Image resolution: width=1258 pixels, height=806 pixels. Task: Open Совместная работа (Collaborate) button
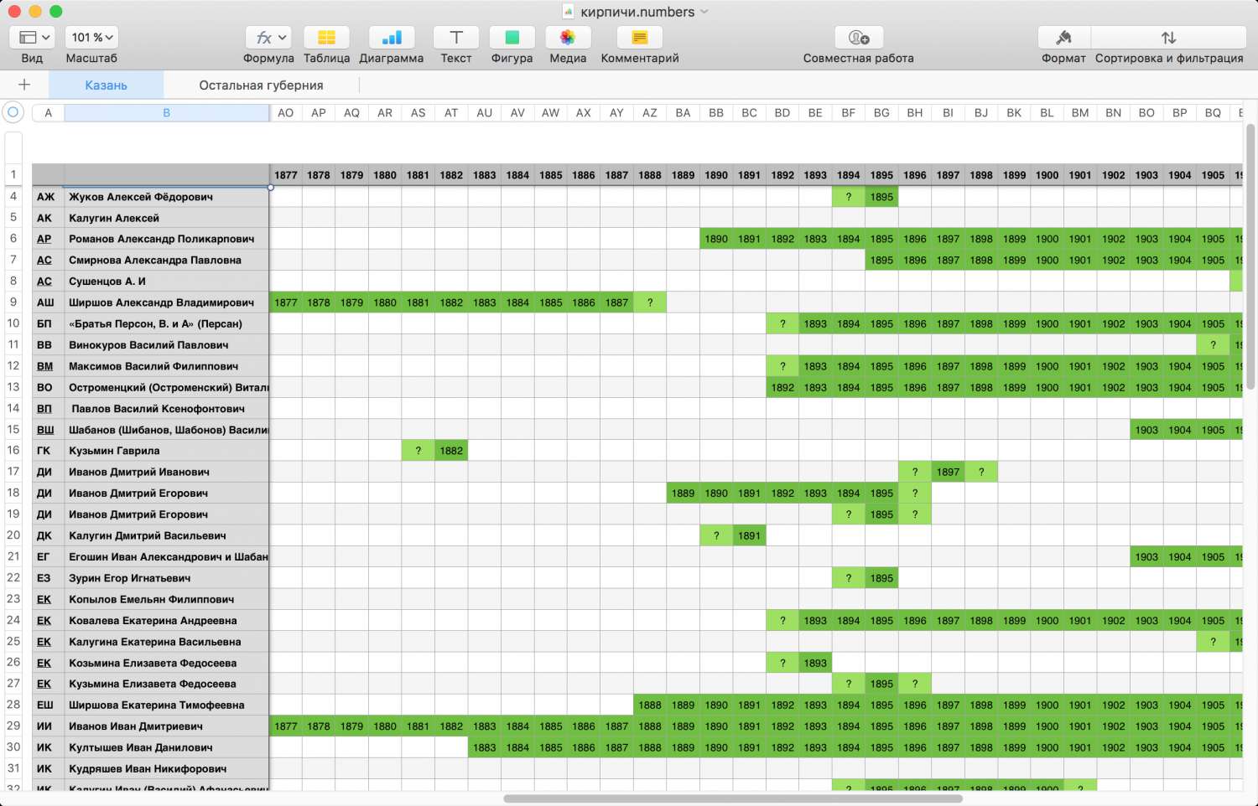[x=859, y=38]
